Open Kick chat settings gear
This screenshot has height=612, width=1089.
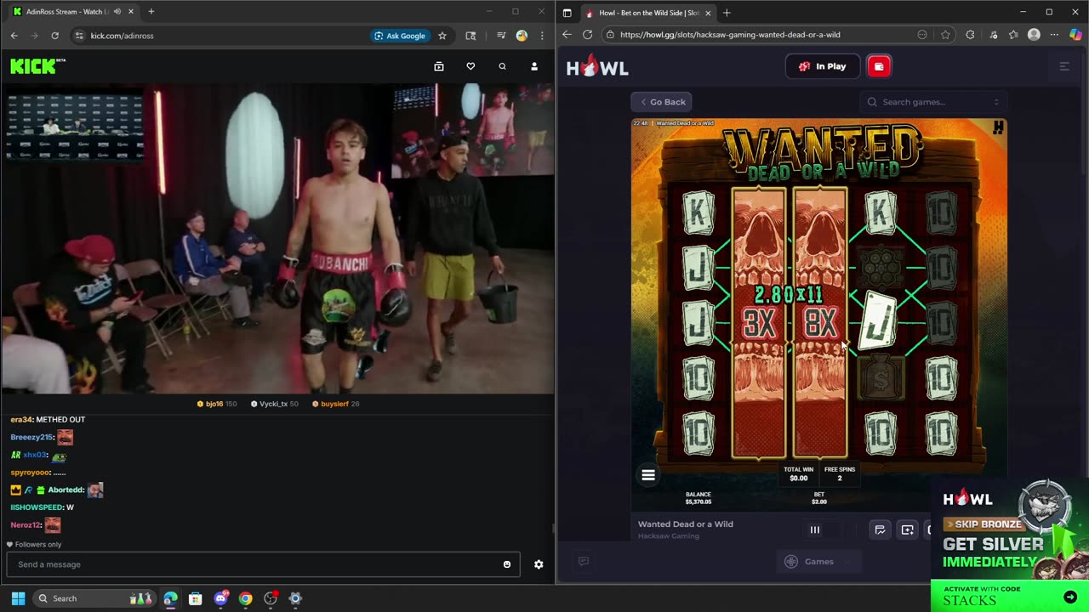(x=539, y=564)
